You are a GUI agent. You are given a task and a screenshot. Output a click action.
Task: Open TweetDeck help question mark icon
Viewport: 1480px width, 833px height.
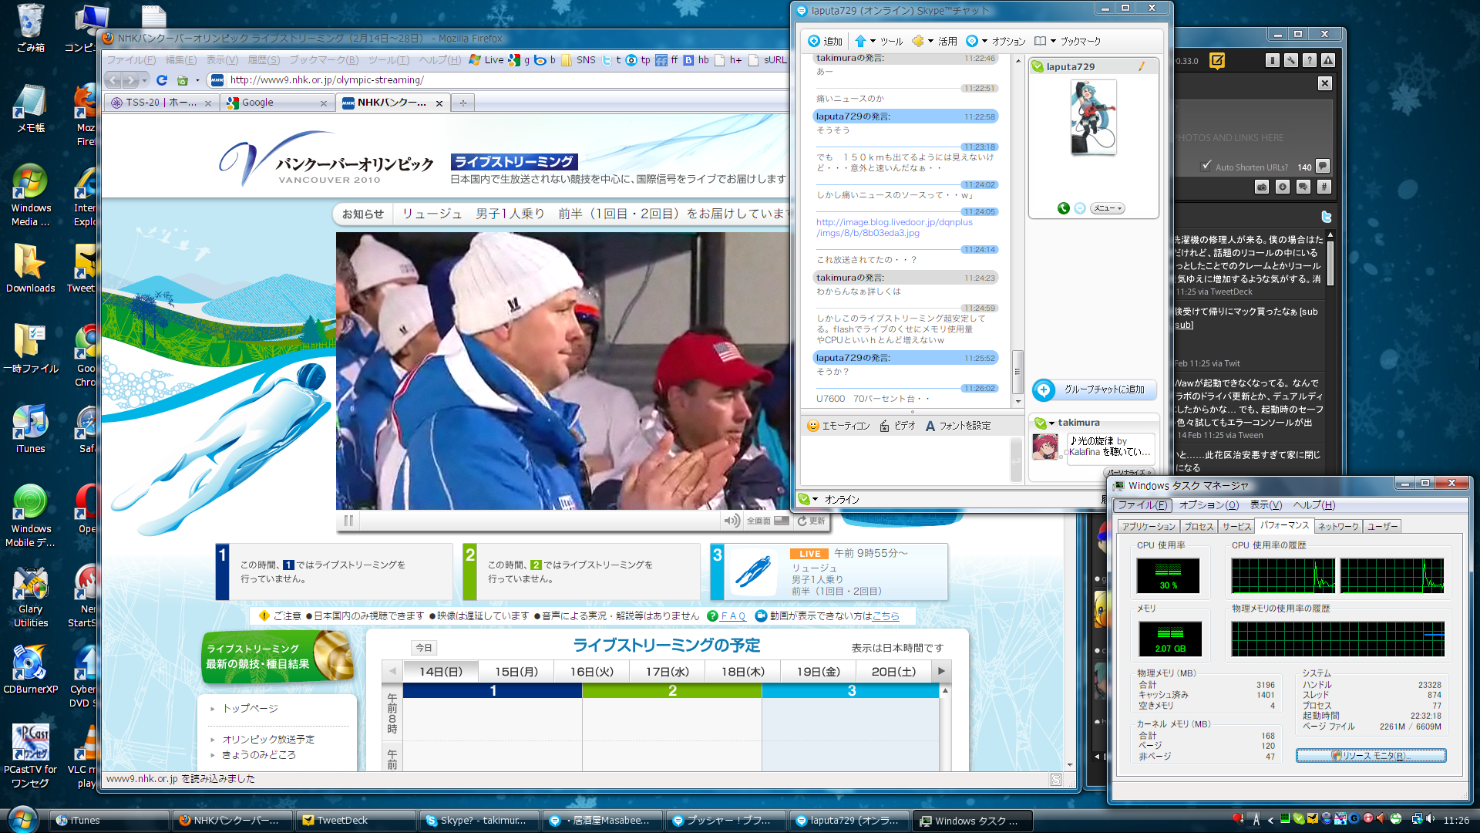point(1310,60)
